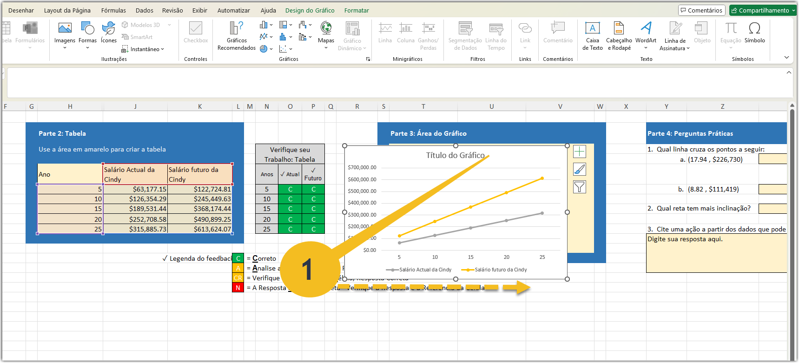Open the combo chart gallery

305,37
